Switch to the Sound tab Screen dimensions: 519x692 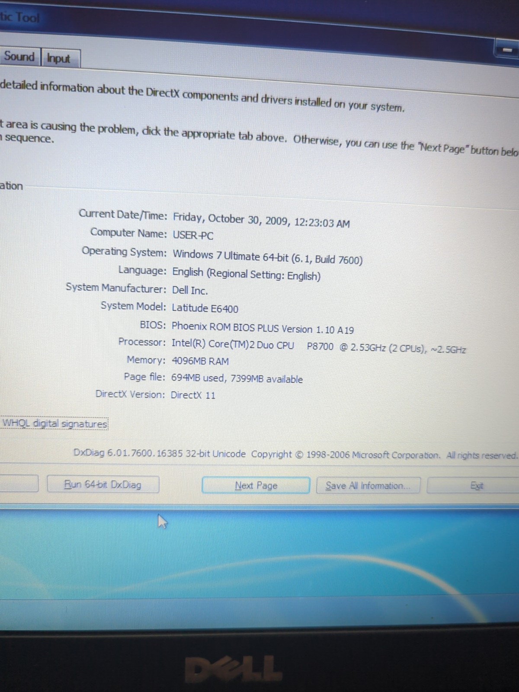point(19,57)
